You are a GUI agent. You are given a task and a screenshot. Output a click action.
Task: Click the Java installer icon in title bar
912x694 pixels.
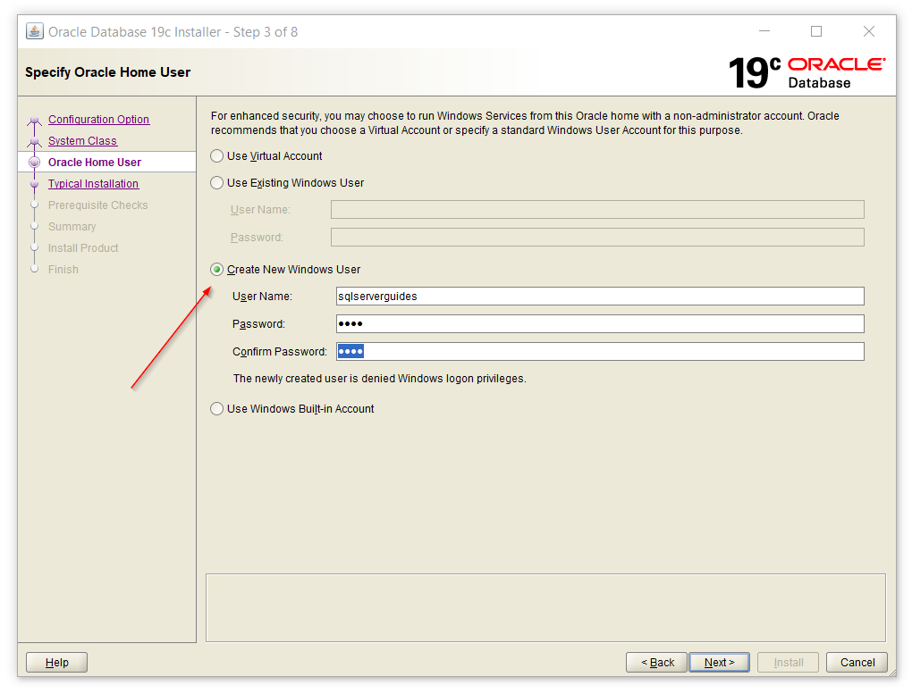(x=35, y=31)
